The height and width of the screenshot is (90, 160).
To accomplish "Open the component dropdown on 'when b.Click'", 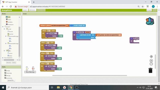I will pyautogui.click(x=47, y=43).
